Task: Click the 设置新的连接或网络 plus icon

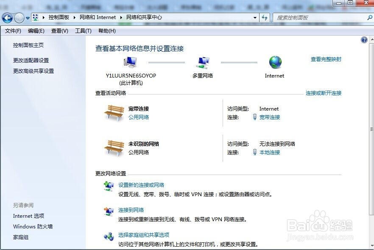Action: pyautogui.click(x=107, y=186)
